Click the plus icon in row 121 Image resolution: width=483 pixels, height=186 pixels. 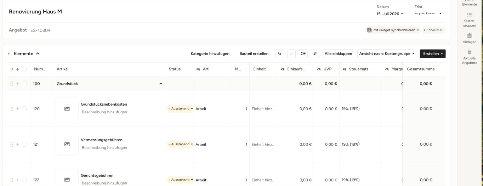click(x=18, y=144)
